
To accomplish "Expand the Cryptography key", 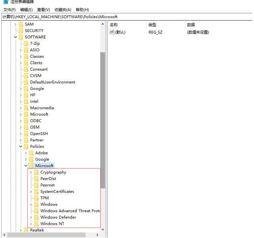I will pos(31,172).
